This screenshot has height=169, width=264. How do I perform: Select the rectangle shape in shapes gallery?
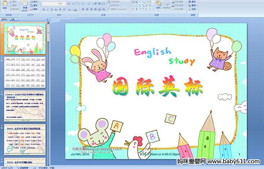(147, 2)
